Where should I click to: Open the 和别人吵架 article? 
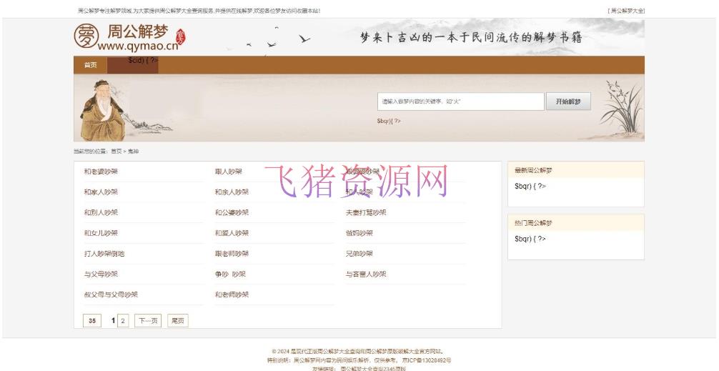tap(101, 213)
